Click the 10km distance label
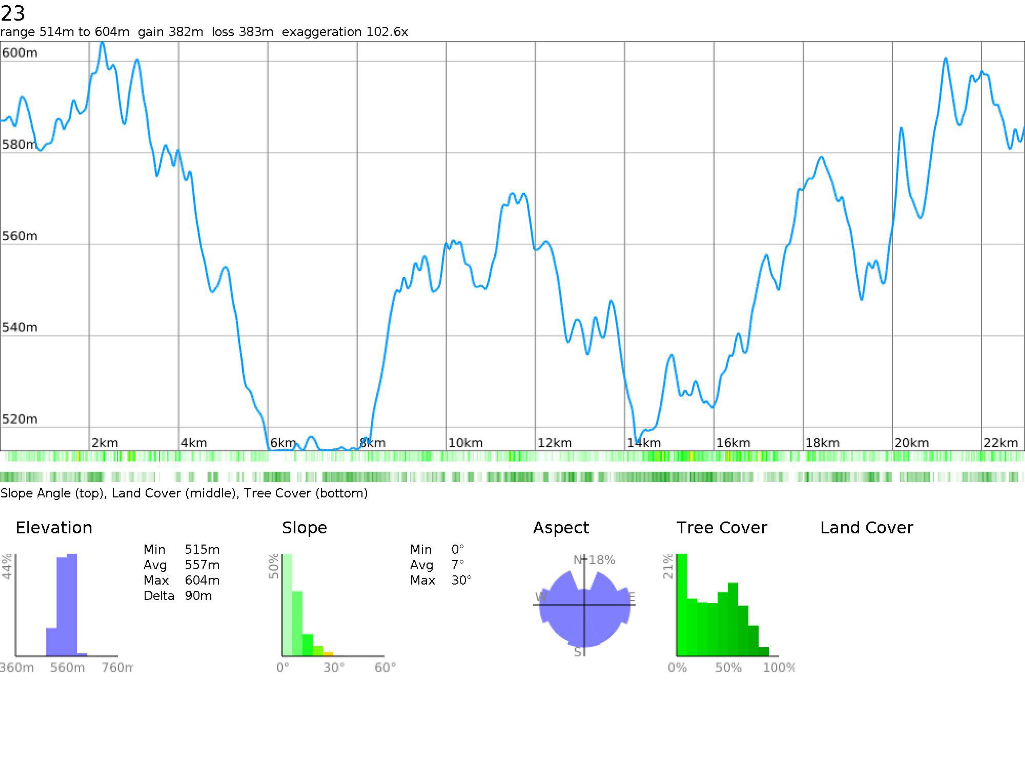 pyautogui.click(x=465, y=443)
